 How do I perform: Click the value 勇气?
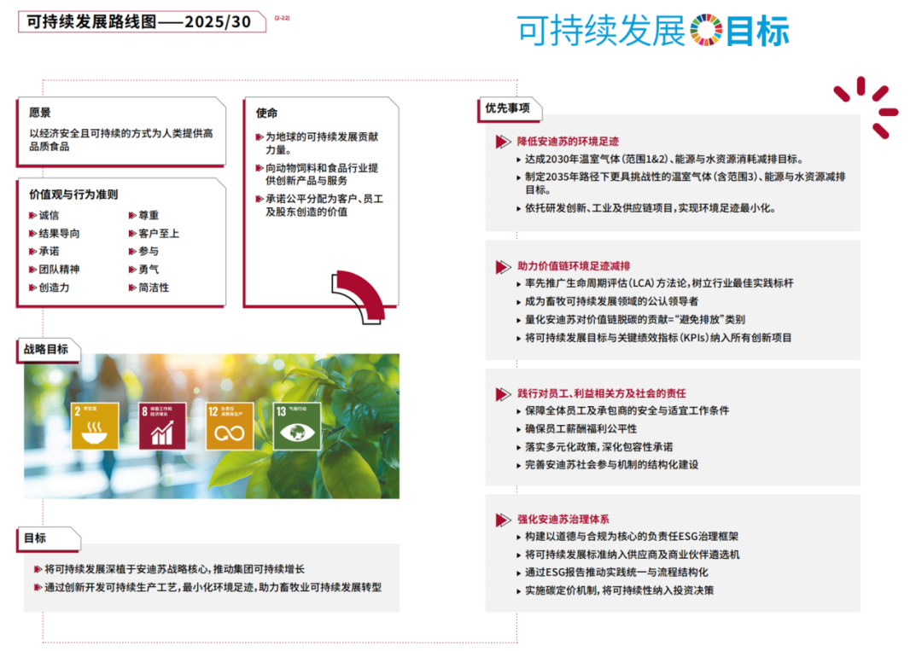click(149, 269)
